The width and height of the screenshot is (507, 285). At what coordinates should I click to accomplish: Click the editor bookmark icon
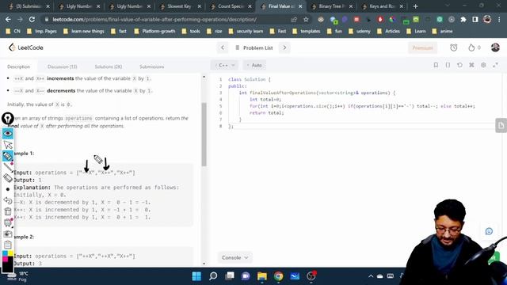436,65
